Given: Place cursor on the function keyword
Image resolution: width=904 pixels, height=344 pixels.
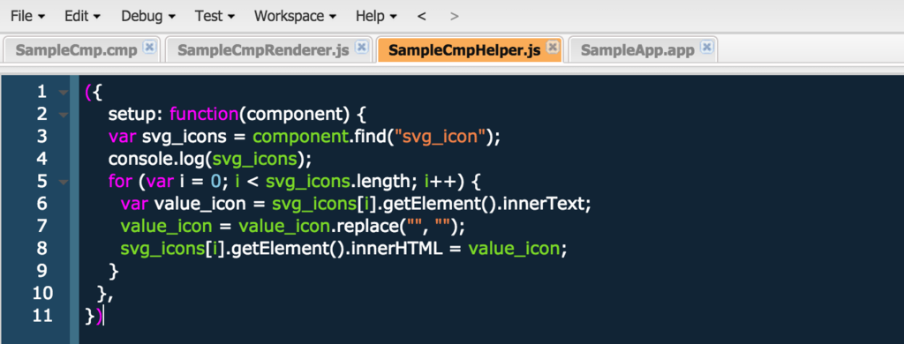Looking at the screenshot, I should [x=204, y=114].
